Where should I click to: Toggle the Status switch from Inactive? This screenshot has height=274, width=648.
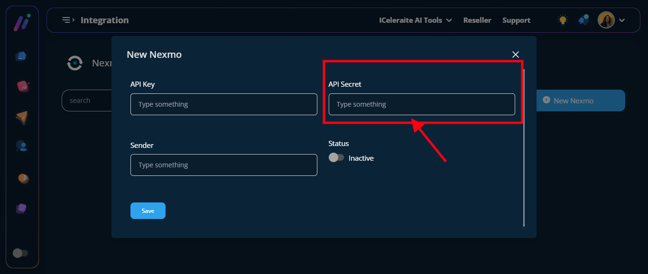336,158
